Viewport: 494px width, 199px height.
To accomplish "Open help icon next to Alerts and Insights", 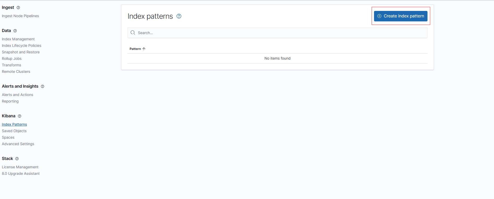I will (43, 86).
